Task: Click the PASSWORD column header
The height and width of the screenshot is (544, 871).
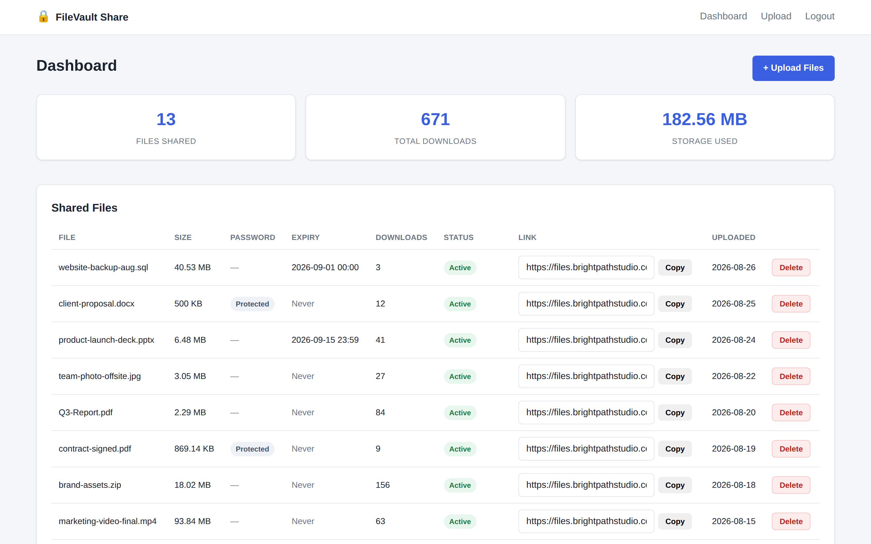Action: click(x=252, y=238)
